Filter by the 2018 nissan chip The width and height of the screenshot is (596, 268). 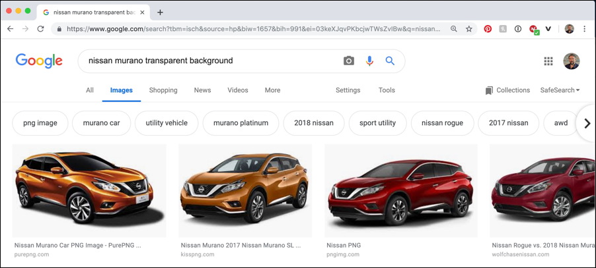pyautogui.click(x=314, y=123)
